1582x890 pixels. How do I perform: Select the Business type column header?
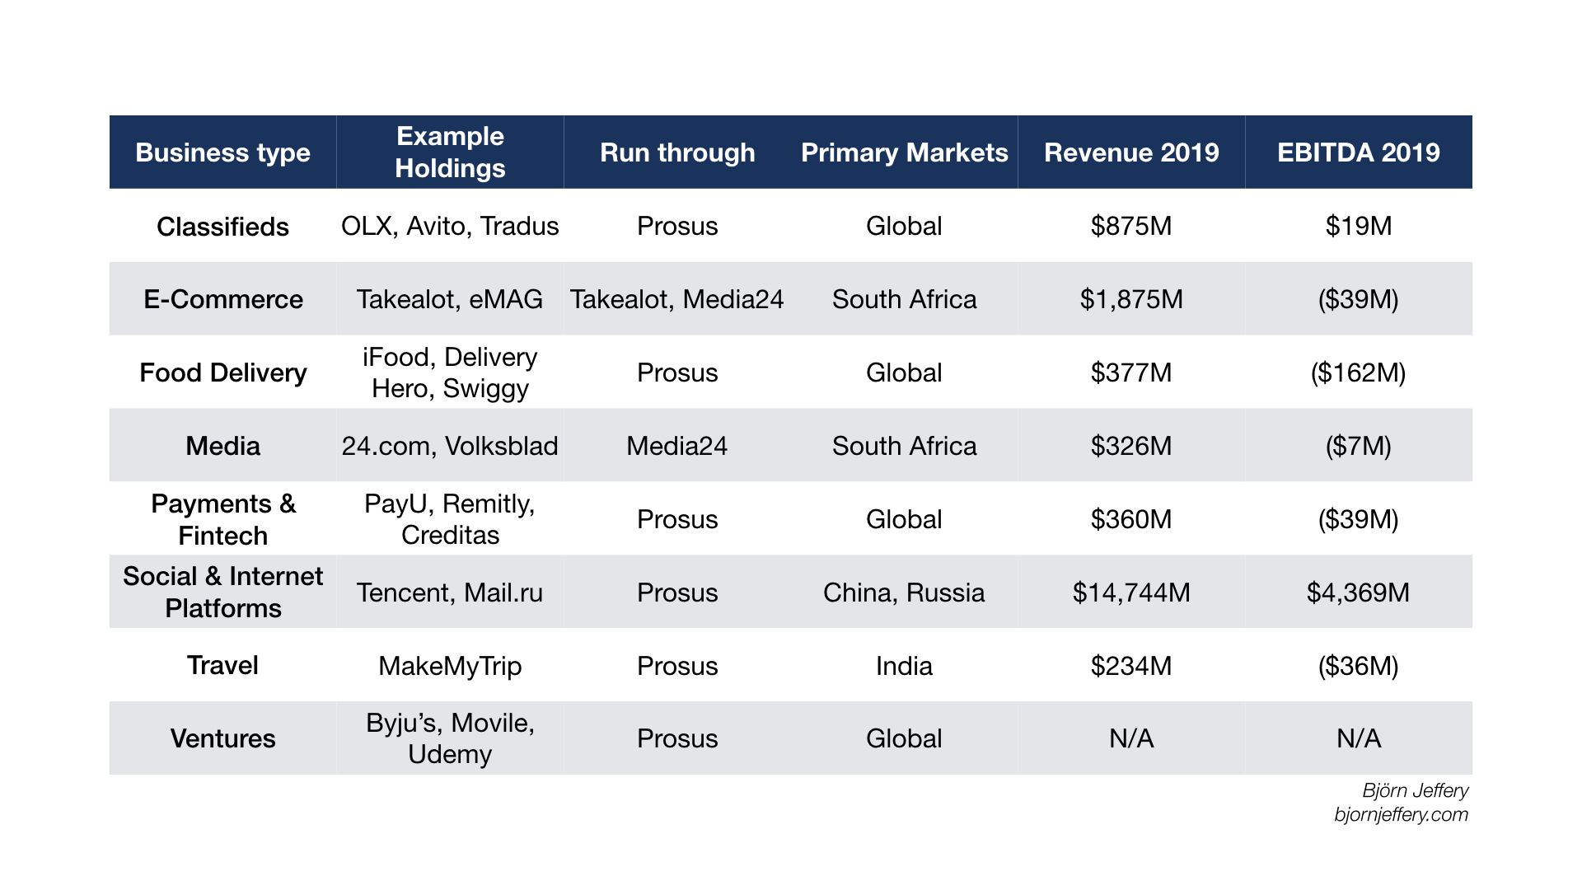point(222,152)
